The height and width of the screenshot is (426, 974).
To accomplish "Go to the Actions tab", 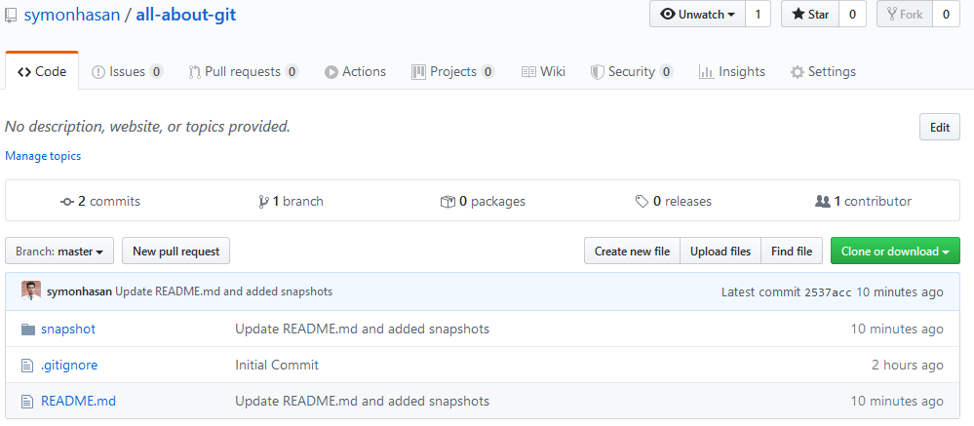I will (355, 71).
